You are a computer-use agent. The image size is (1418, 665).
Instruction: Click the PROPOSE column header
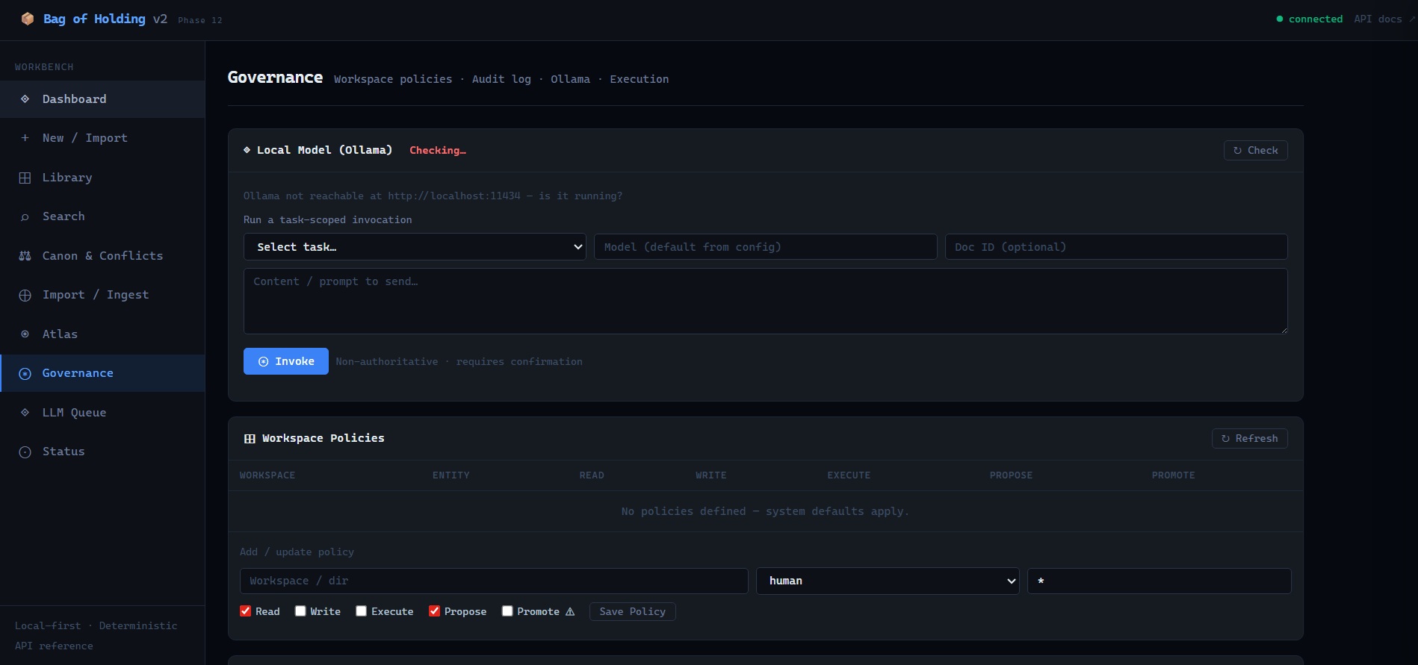click(x=1011, y=475)
